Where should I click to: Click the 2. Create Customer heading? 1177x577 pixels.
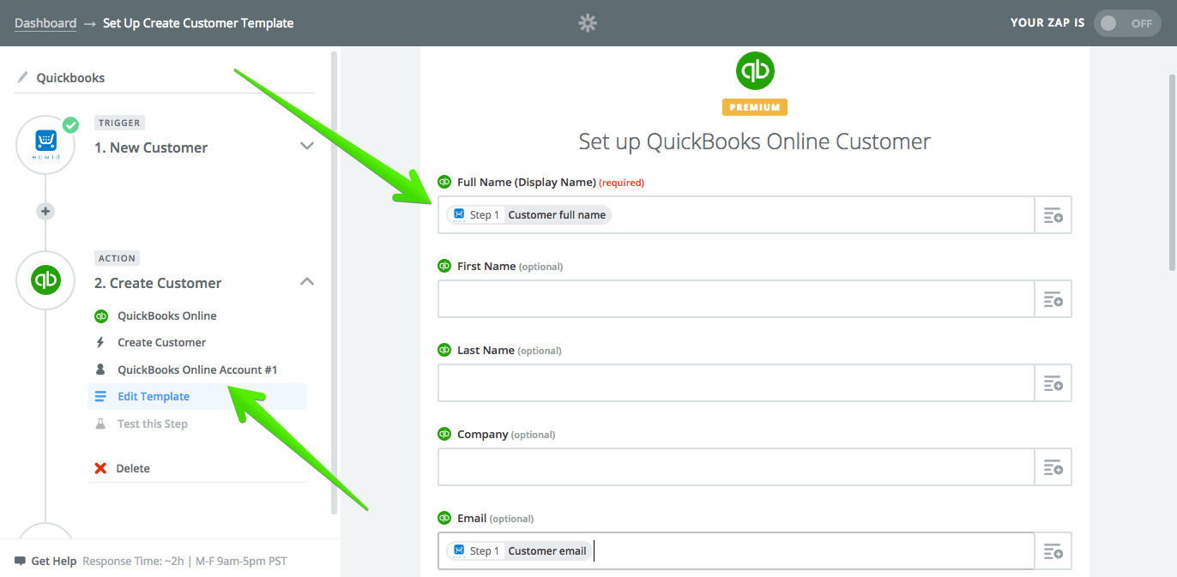[158, 283]
